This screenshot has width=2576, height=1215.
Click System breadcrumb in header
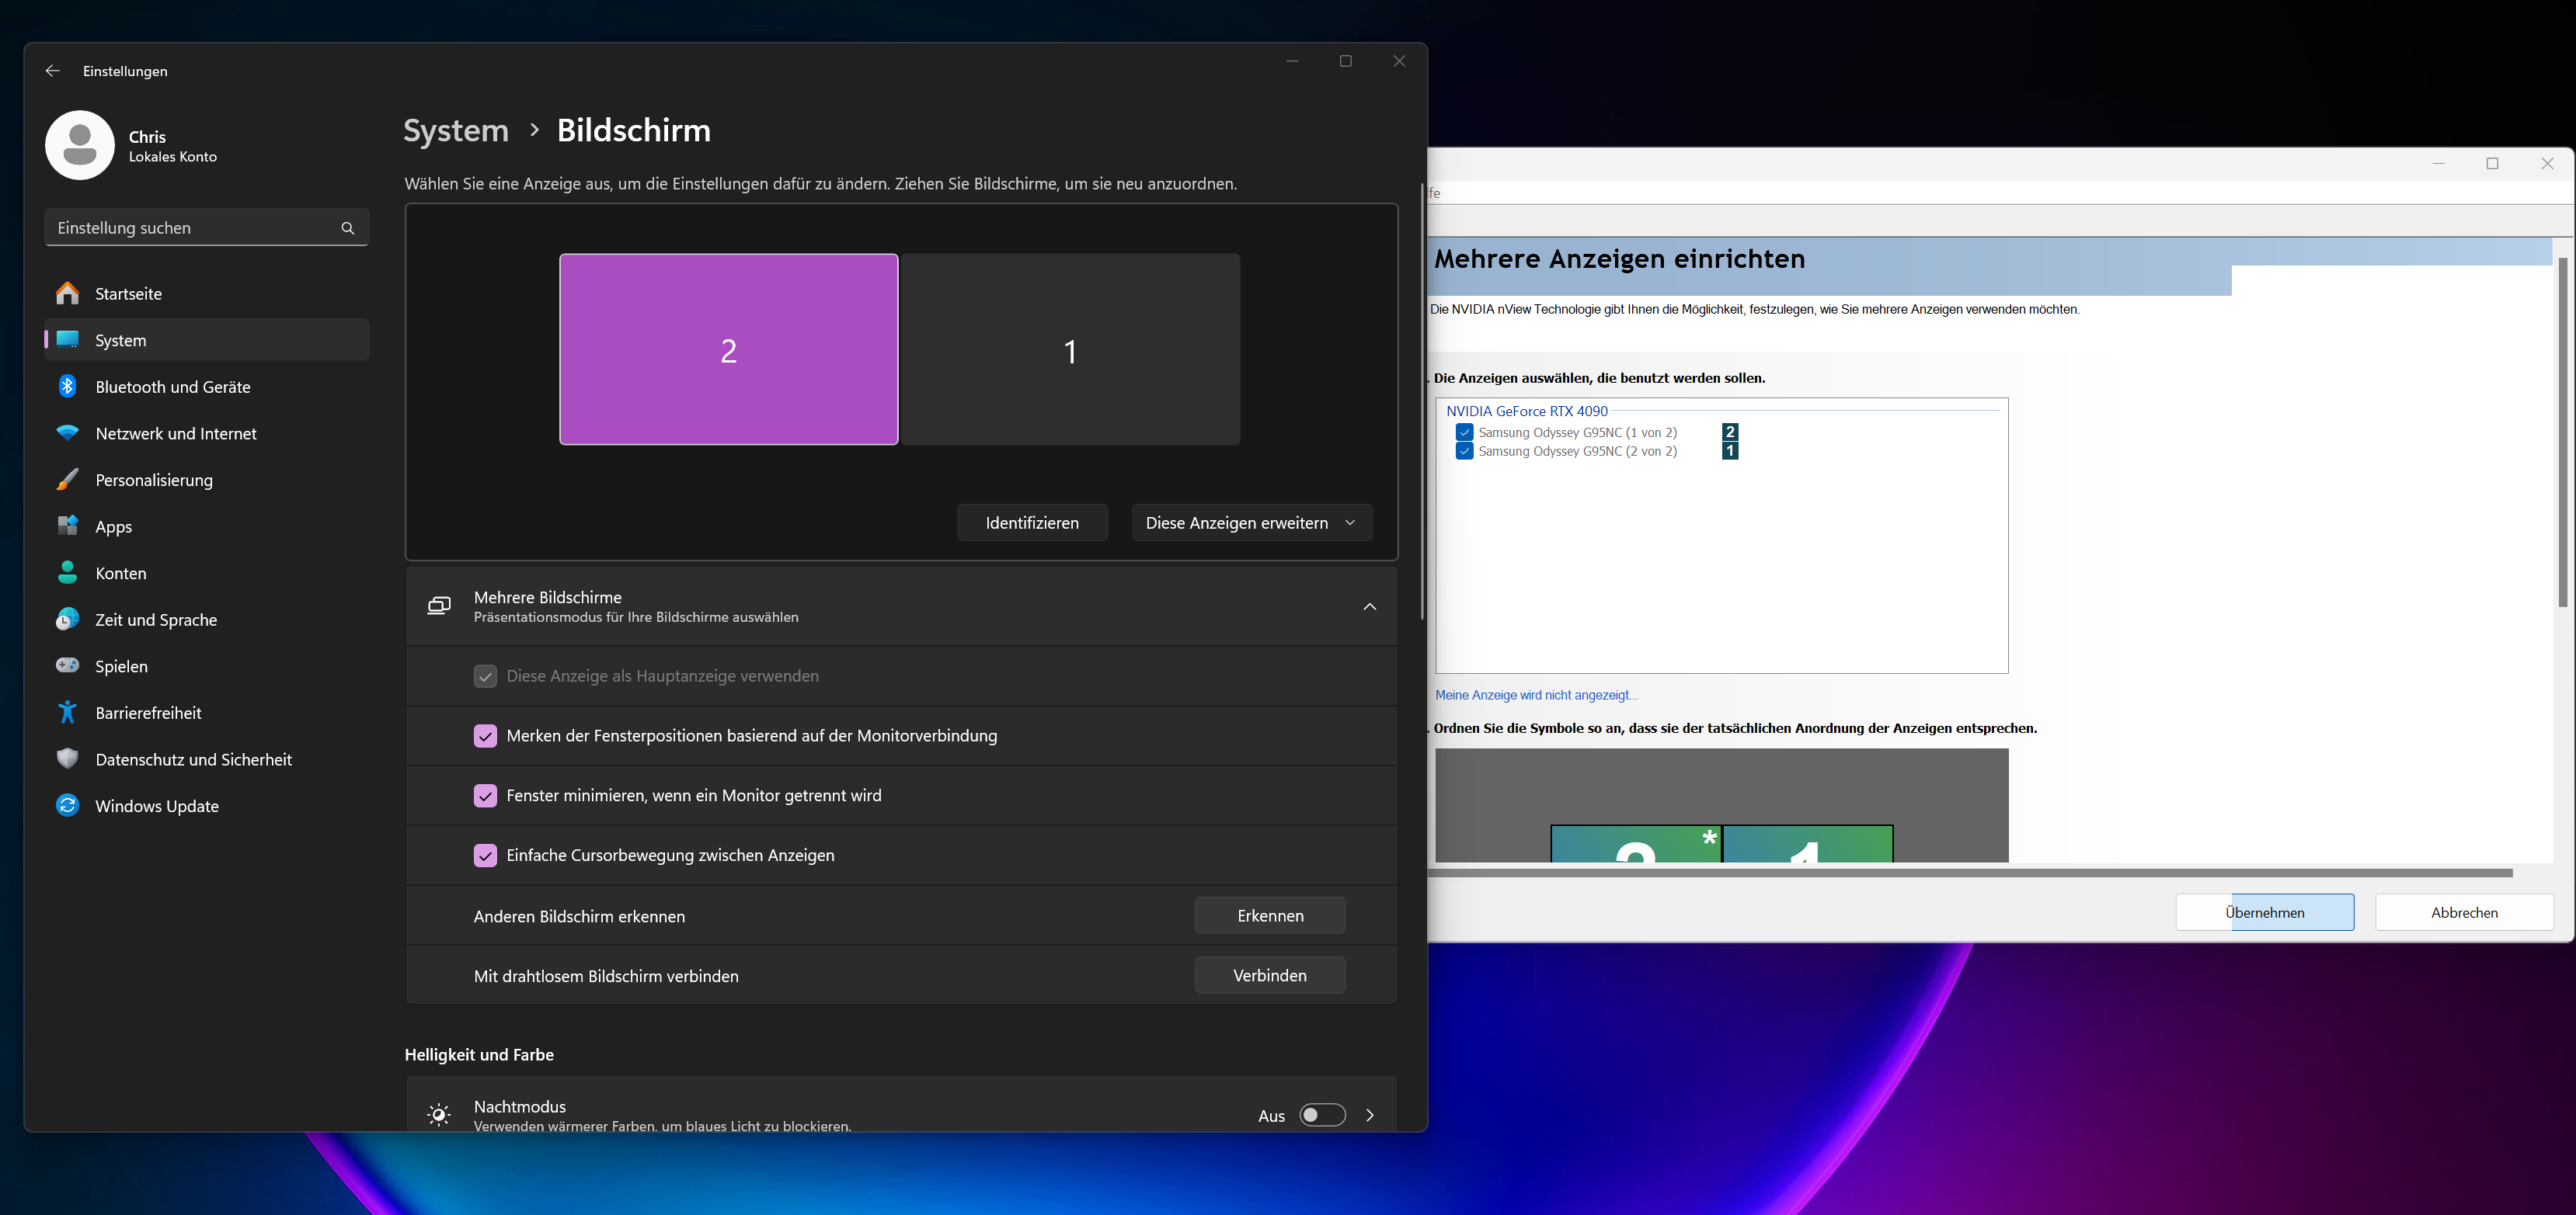(x=456, y=131)
